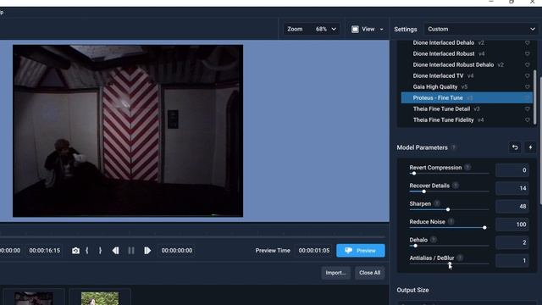The image size is (542, 305).
Task: Open the Custom settings preset dropdown
Action: coord(481,29)
